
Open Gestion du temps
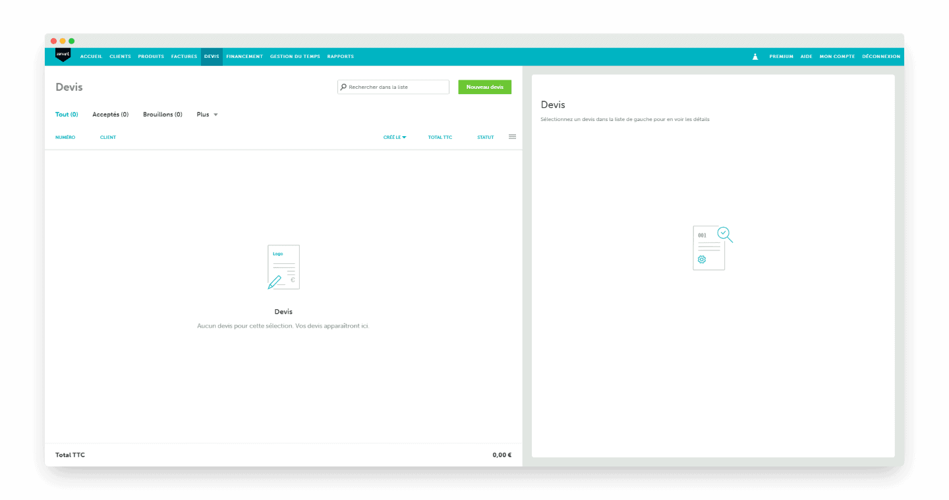tap(295, 57)
